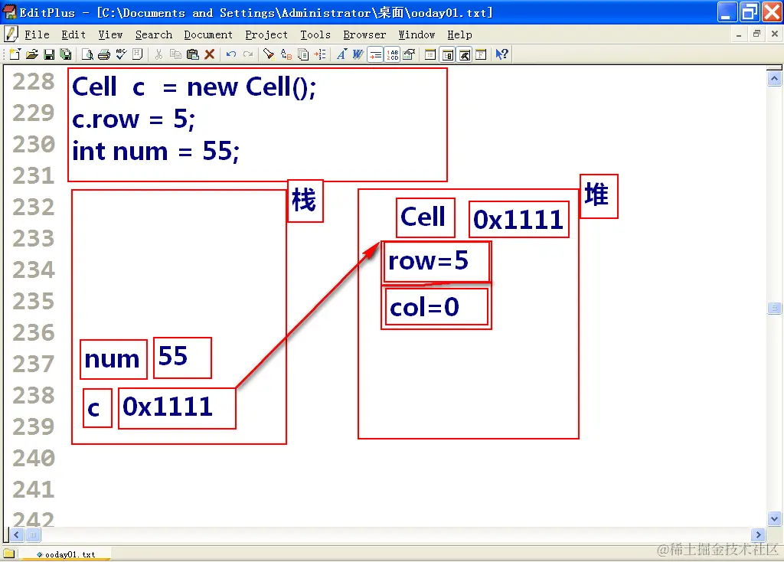The height and width of the screenshot is (562, 784).
Task: Click the Replace toolbar icon
Action: (286, 54)
